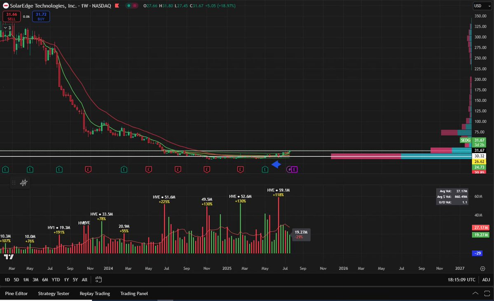Image resolution: width=494 pixels, height=301 pixels.
Task: Click the red earnings marker for November 2023
Action: [x=88, y=169]
